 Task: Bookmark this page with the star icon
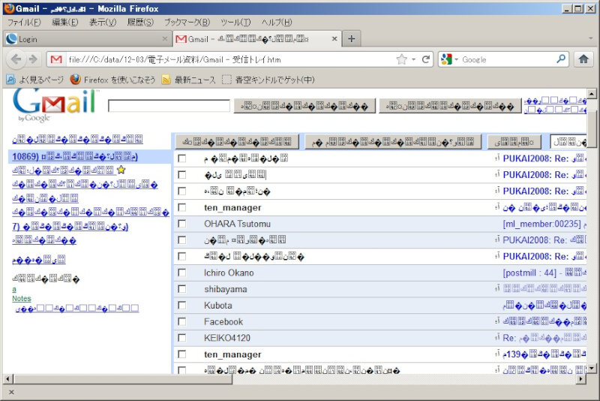[x=401, y=59]
